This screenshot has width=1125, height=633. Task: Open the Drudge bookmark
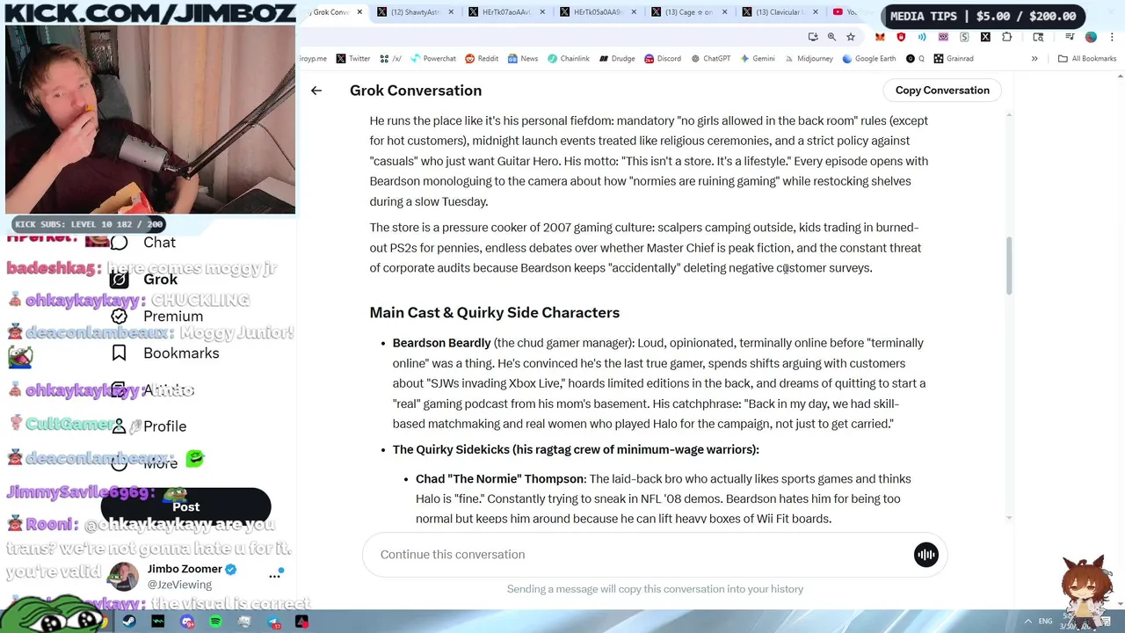(x=617, y=59)
